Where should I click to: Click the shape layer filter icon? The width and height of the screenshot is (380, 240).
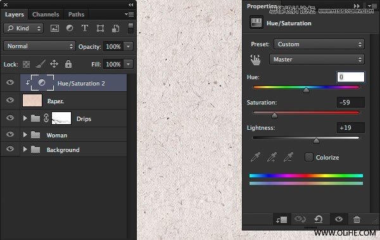(100, 28)
